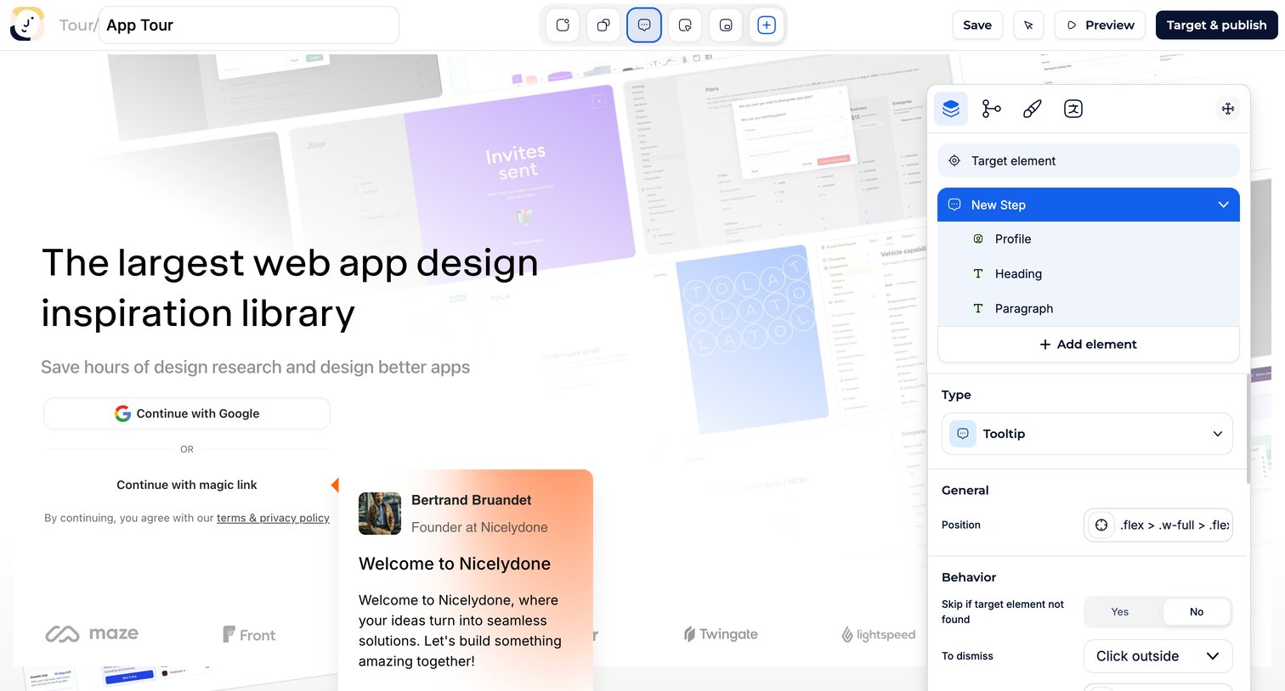Select the Profile element layer
1285x691 pixels.
pos(1089,239)
